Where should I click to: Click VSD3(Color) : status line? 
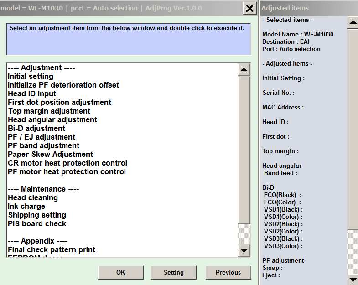pyautogui.click(x=283, y=246)
